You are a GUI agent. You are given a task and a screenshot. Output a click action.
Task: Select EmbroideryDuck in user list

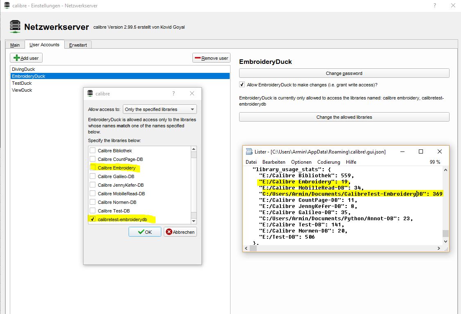point(120,76)
